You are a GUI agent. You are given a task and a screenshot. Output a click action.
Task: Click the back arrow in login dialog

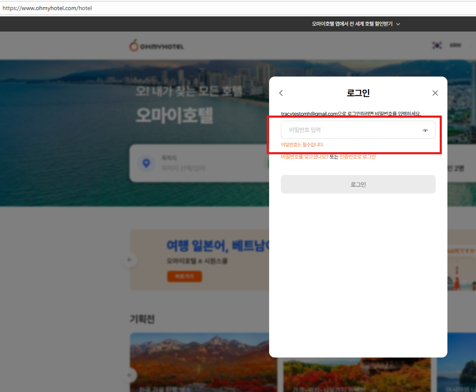(281, 93)
